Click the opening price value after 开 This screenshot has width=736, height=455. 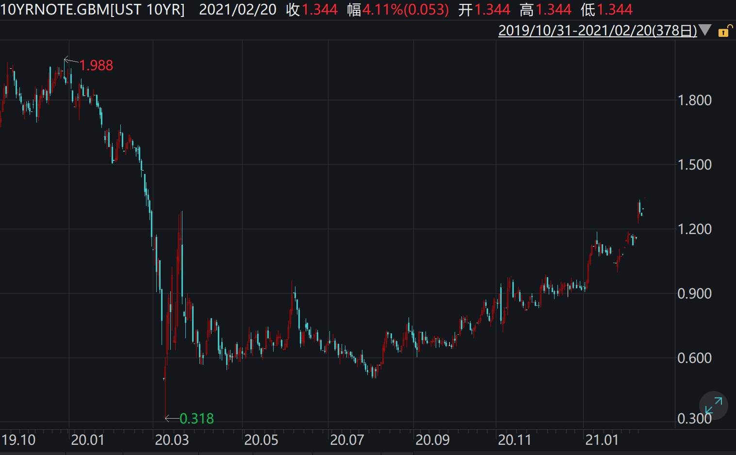point(492,10)
